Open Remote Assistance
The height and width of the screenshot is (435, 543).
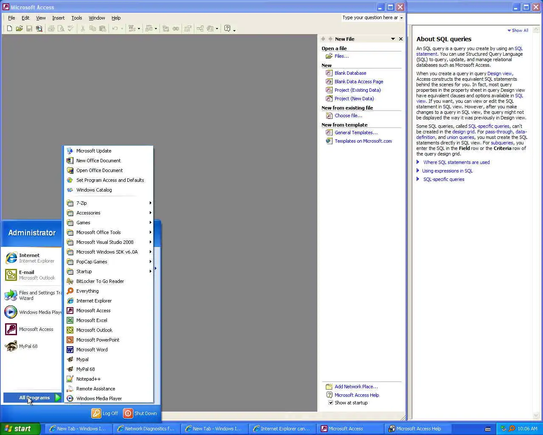(109, 389)
